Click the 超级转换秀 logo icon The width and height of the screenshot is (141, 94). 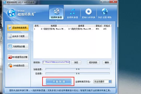click(x=11, y=13)
